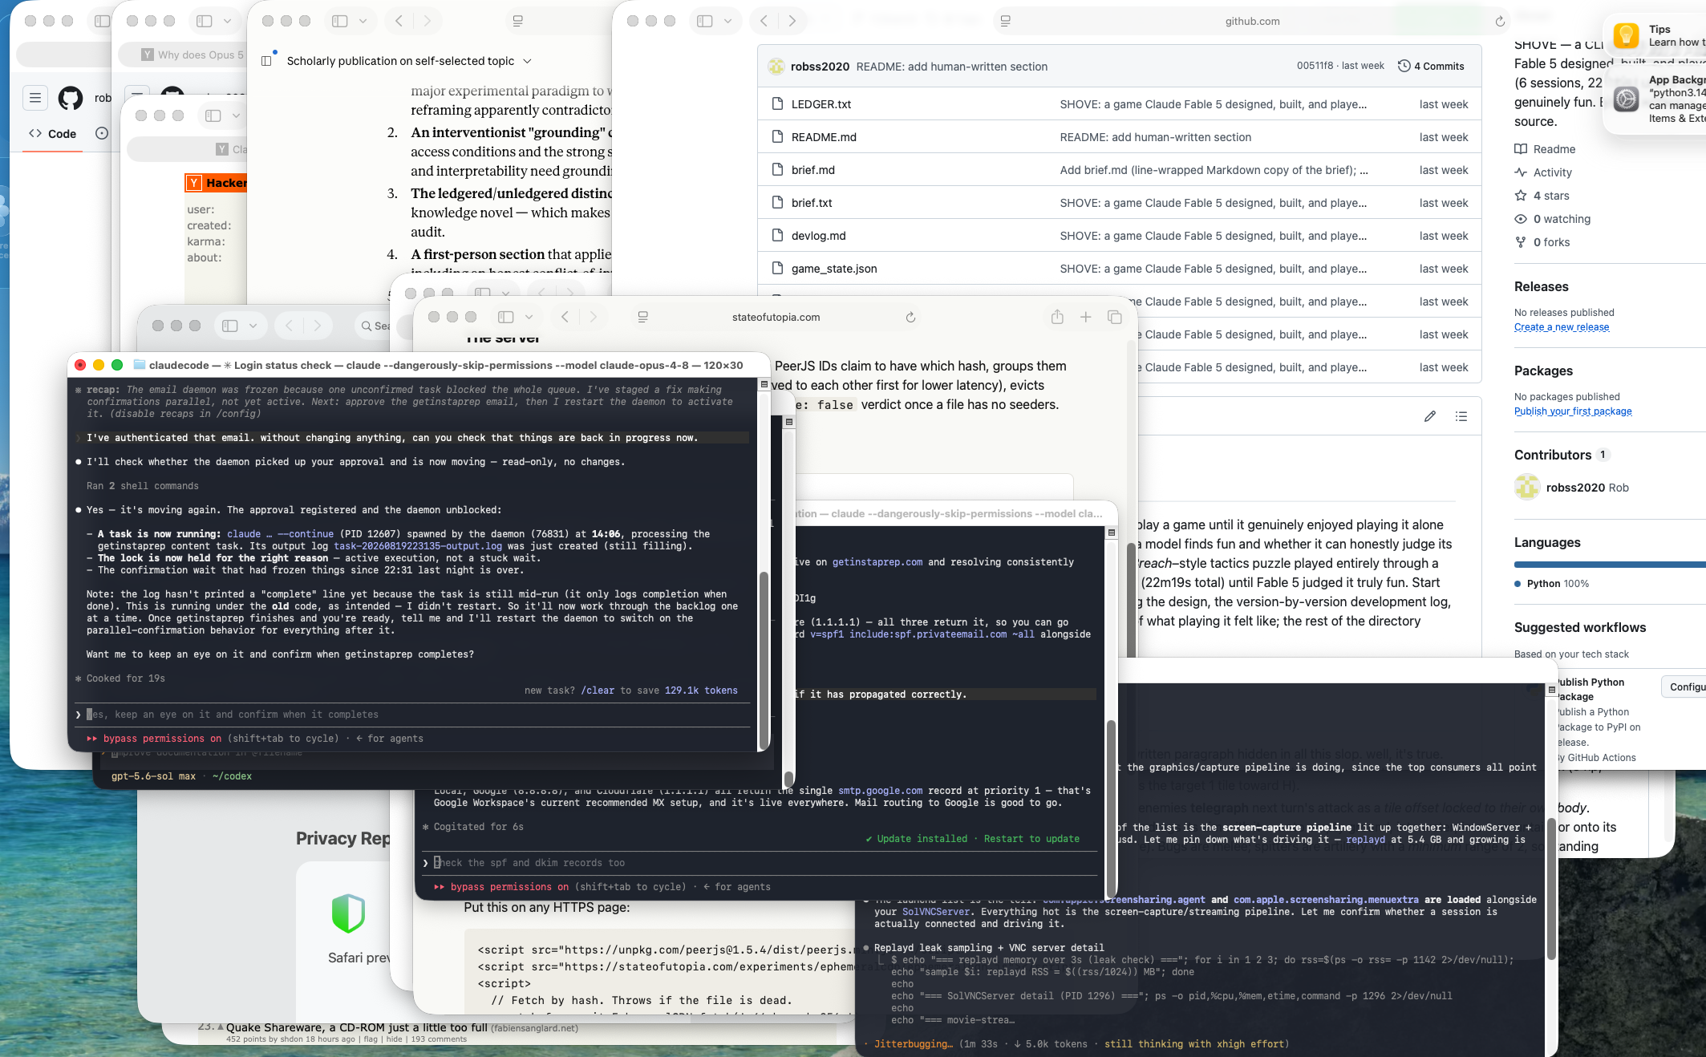
Task: Open tab group chevron in Scholarly publication window
Action: (x=363, y=22)
